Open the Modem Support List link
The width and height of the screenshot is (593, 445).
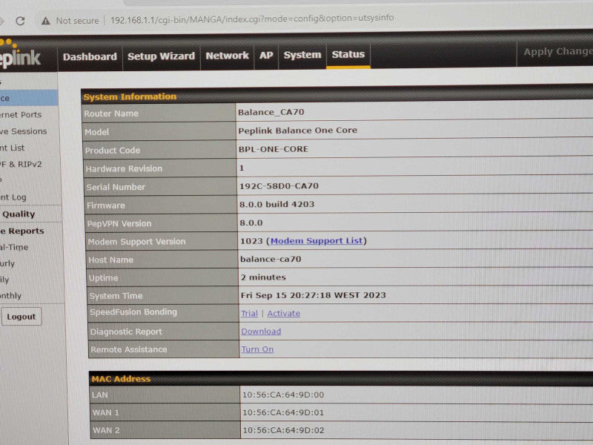[317, 240]
